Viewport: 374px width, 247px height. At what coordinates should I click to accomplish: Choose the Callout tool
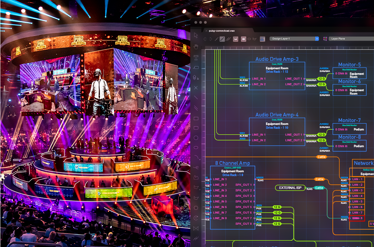(x=196, y=67)
